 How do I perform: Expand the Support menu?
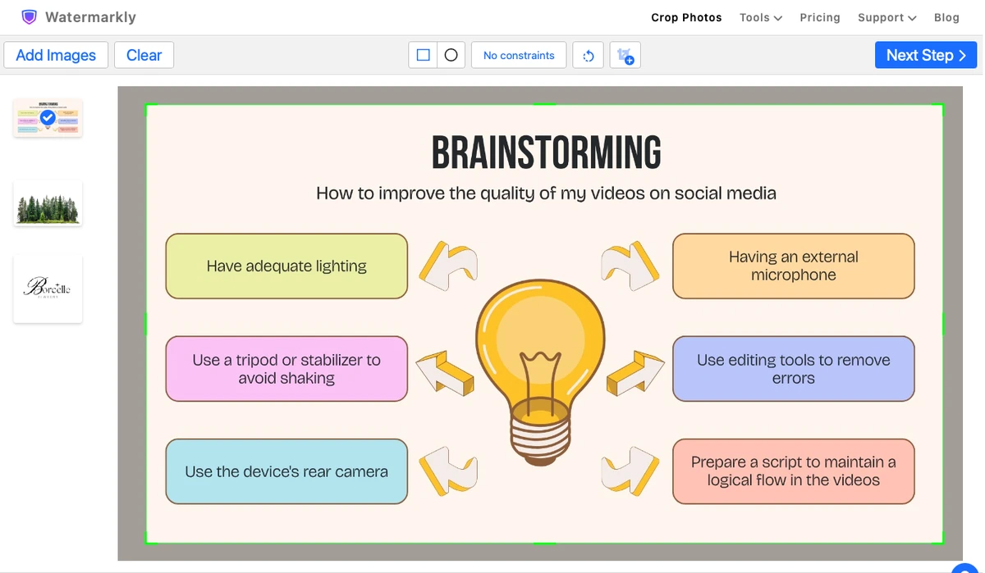pyautogui.click(x=886, y=17)
